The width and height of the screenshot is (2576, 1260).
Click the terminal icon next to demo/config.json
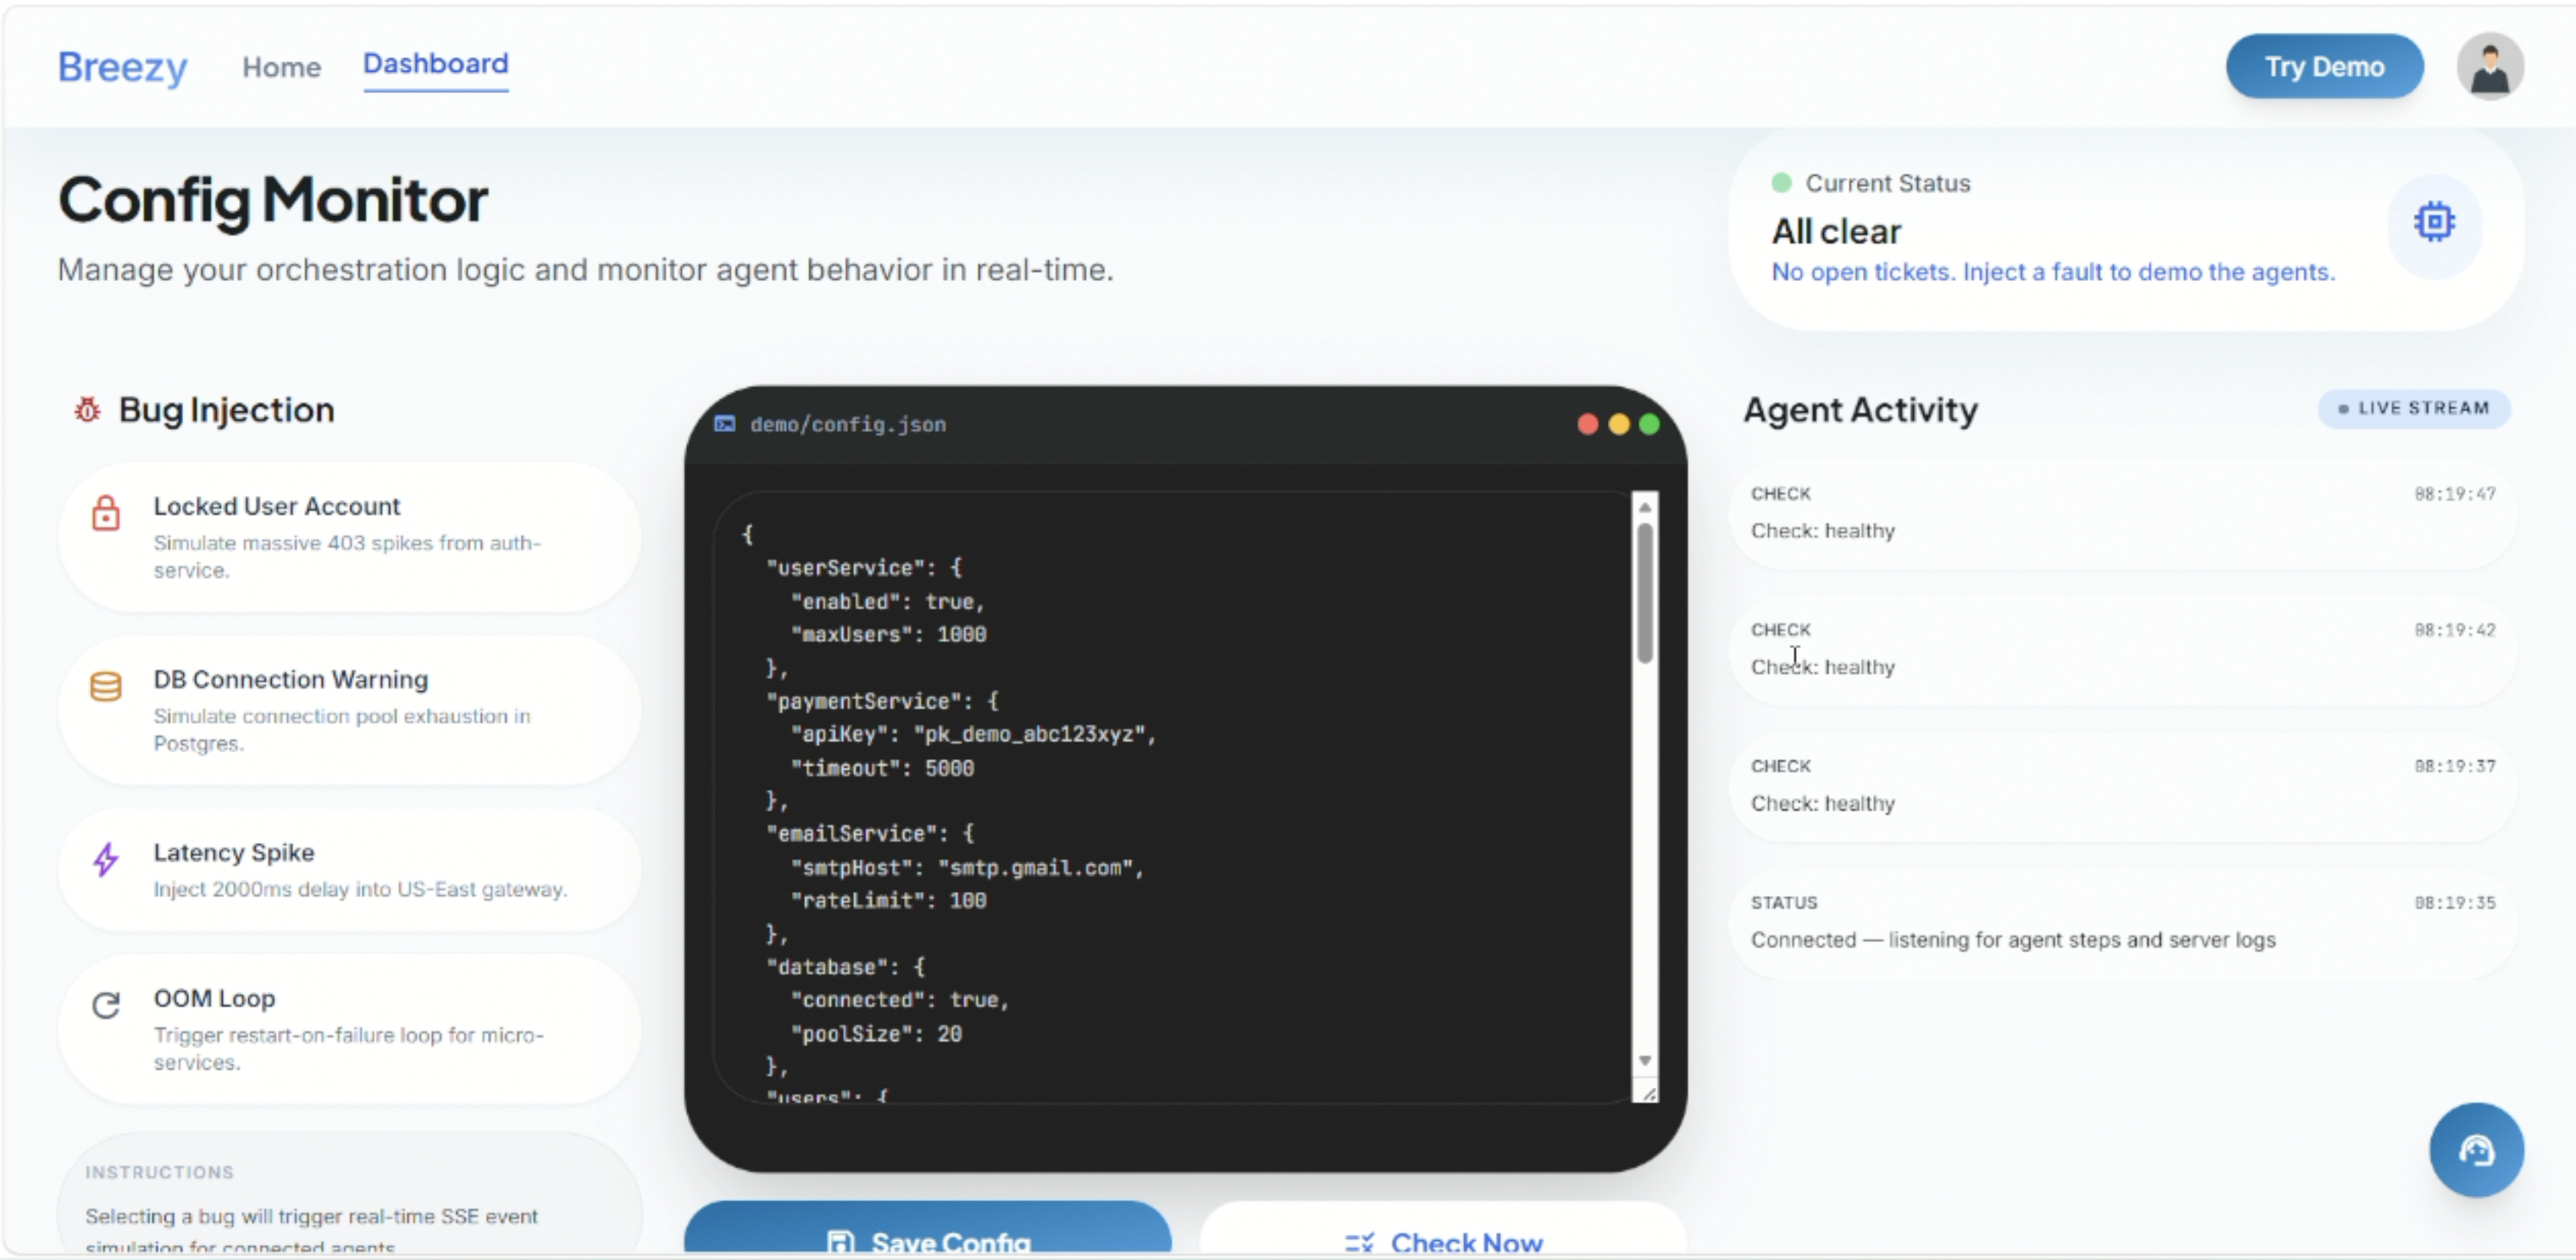[725, 424]
